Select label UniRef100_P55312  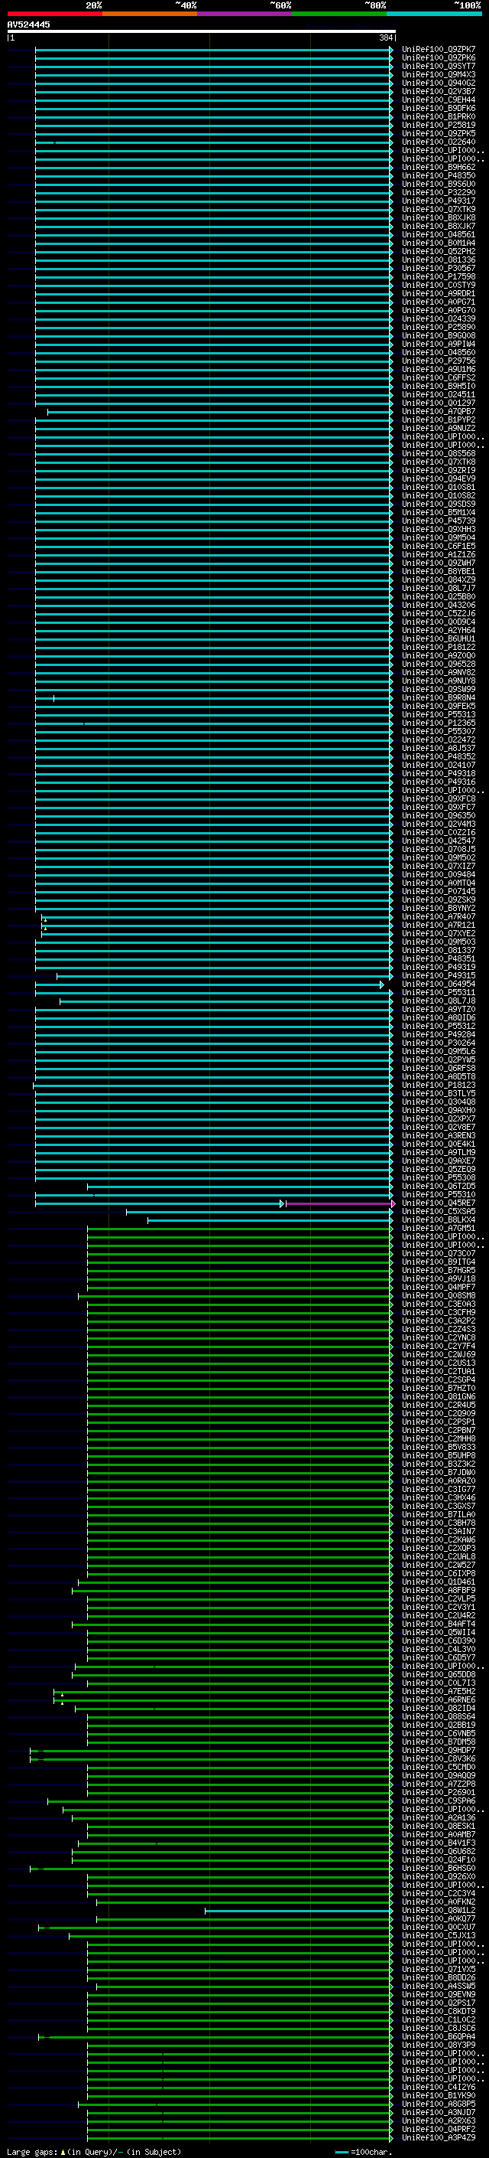pos(439,1027)
